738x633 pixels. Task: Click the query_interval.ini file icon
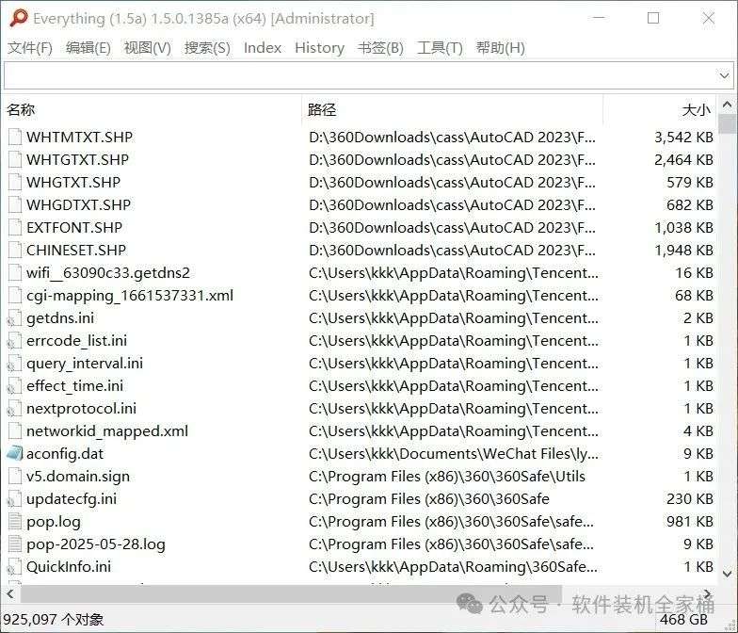[14, 364]
